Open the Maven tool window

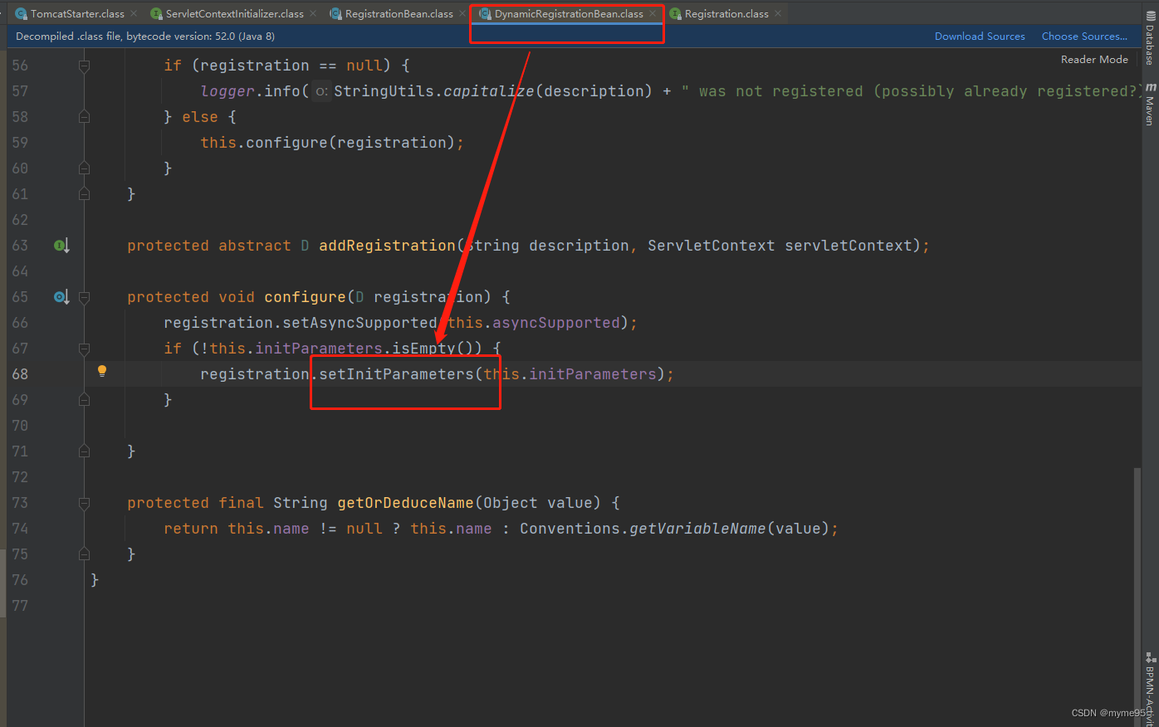click(1151, 100)
